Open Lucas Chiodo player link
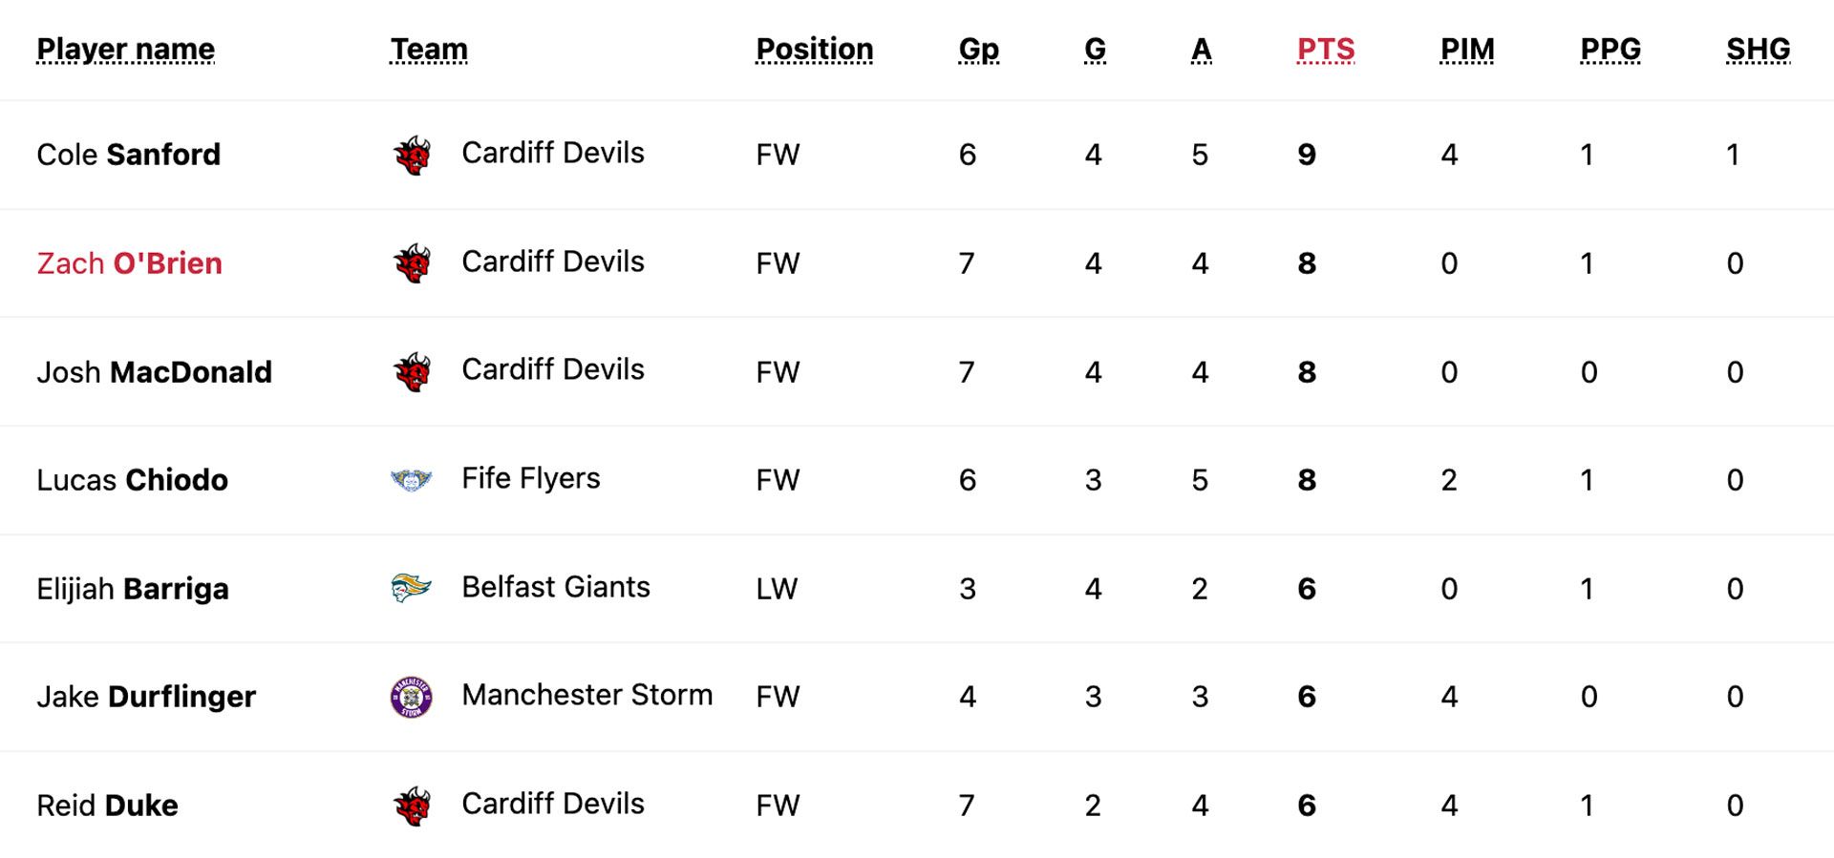Screen dimensions: 1834x858 pyautogui.click(x=132, y=480)
